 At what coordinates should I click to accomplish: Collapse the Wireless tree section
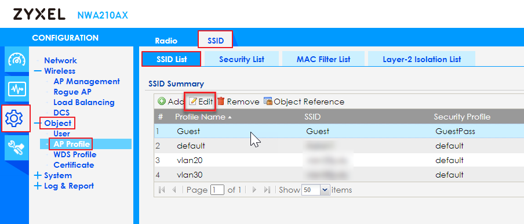(x=38, y=71)
